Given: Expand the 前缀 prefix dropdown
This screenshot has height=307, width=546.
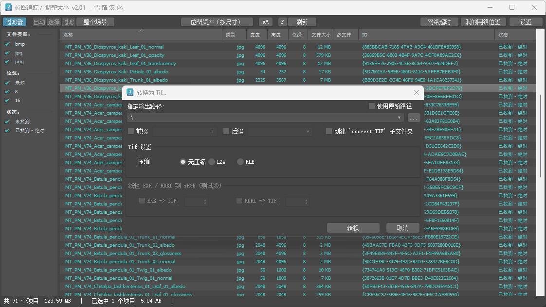Looking at the screenshot, I should click(213, 132).
